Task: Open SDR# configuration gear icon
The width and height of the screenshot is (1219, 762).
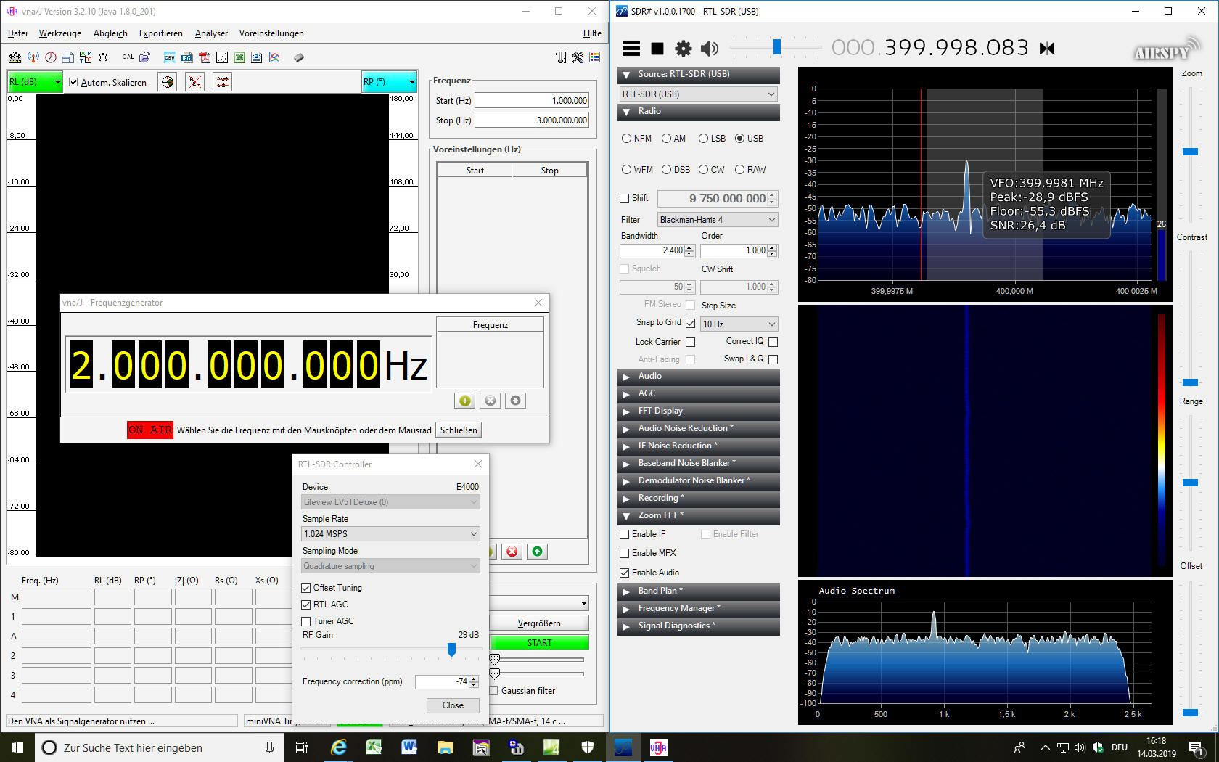Action: pyautogui.click(x=684, y=49)
